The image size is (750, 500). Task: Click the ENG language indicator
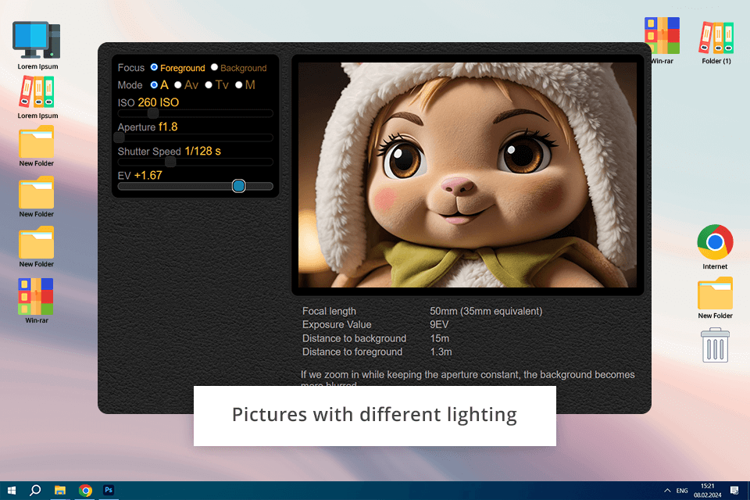coord(682,491)
